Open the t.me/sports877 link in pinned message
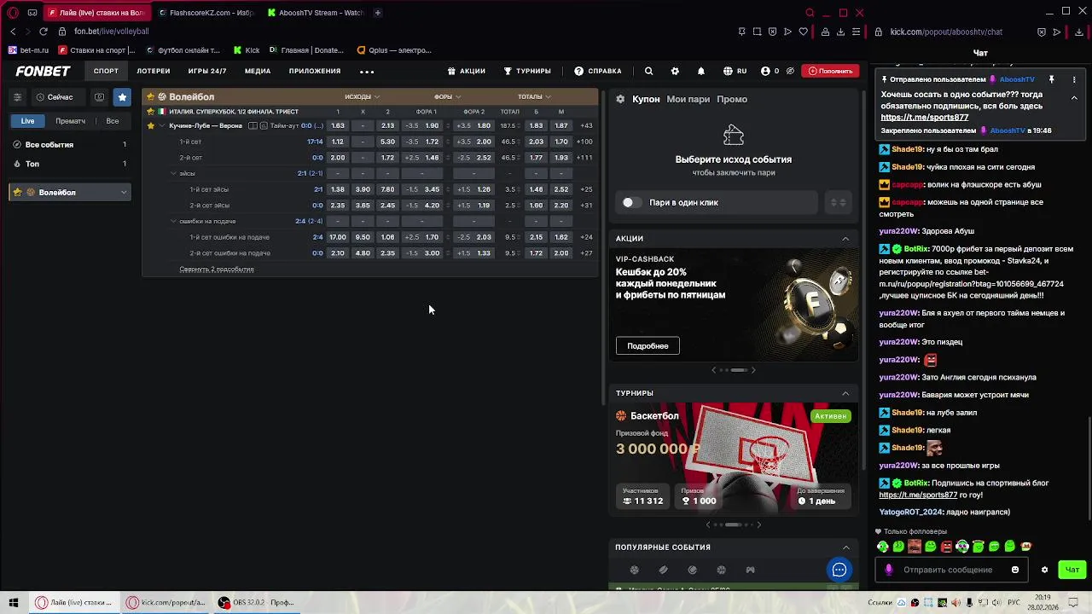Screen dimensions: 1092x614 click(x=925, y=118)
